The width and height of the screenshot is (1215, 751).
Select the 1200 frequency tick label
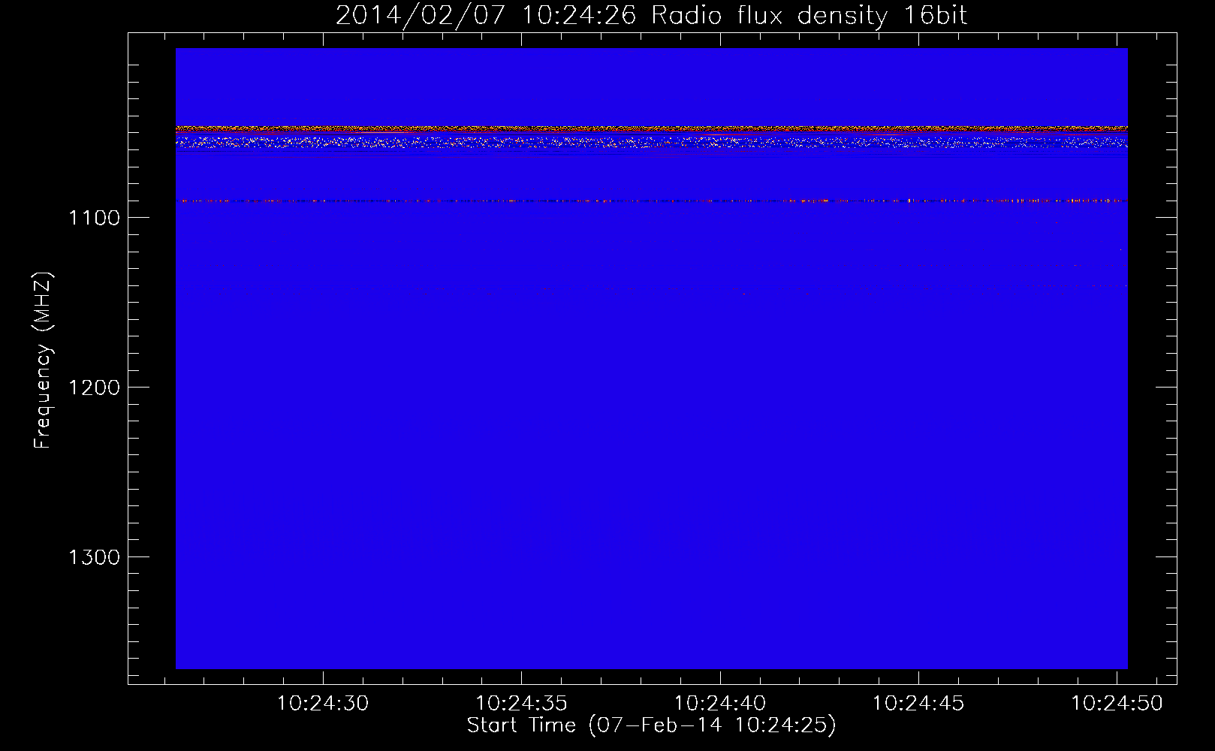coord(94,388)
